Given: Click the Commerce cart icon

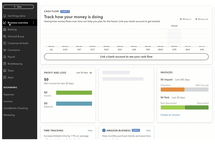Looking at the screenshot, I should 5,50.
